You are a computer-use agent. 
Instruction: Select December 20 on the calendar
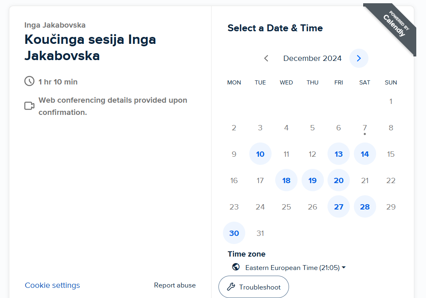point(338,180)
